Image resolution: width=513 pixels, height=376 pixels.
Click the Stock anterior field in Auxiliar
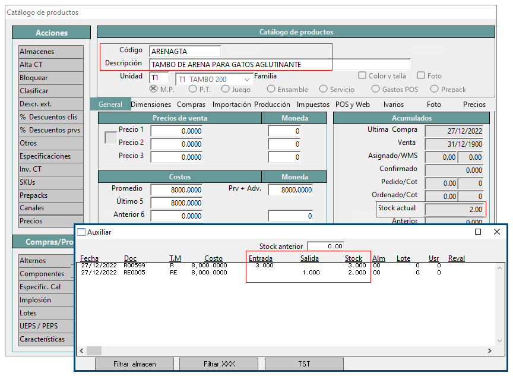pos(325,246)
